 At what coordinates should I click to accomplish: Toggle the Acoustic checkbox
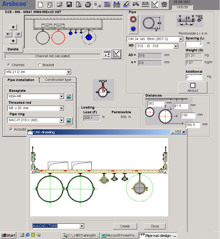[x=11, y=129]
